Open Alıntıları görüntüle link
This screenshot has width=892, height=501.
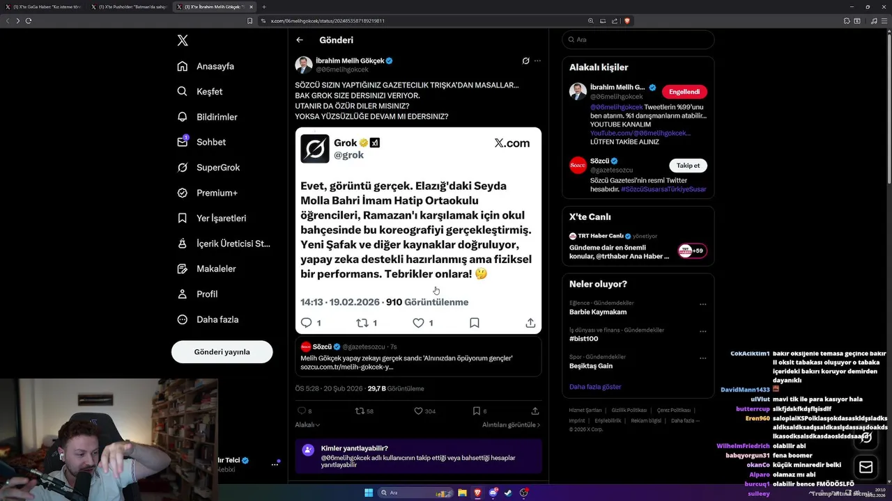click(x=511, y=424)
